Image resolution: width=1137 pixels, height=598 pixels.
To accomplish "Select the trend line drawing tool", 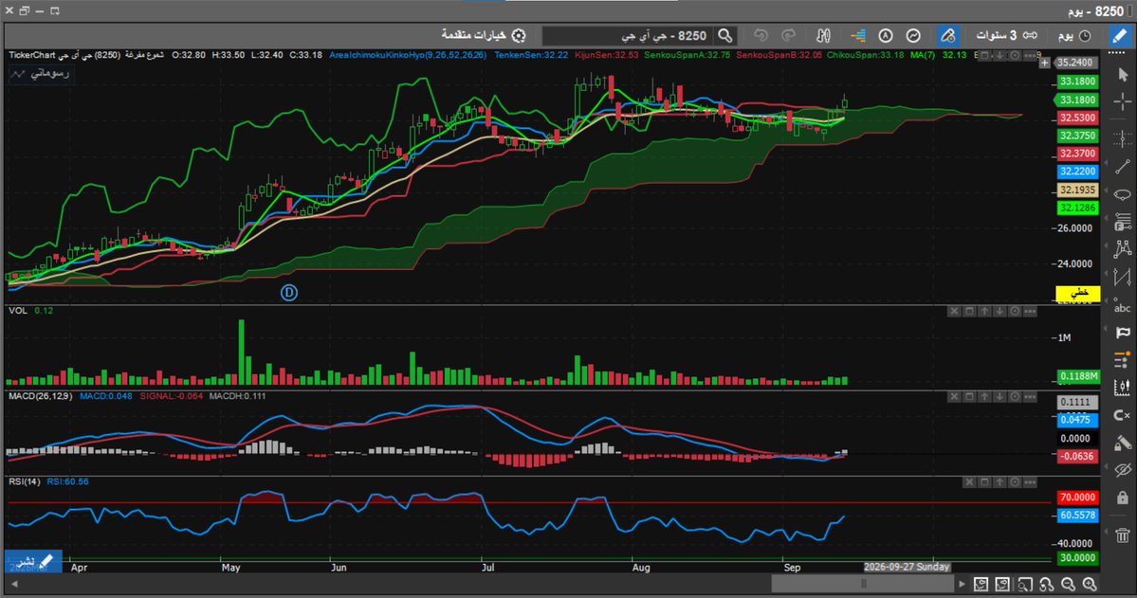I will [1123, 167].
